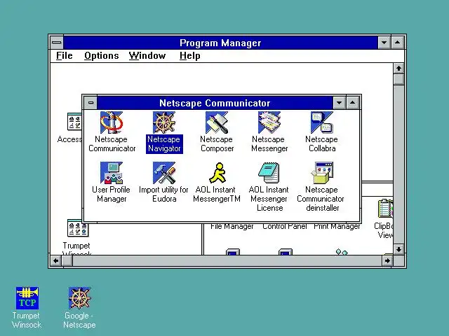The width and height of the screenshot is (449, 336).
Task: Click the Netscape Communicator window title bar
Action: [215, 103]
